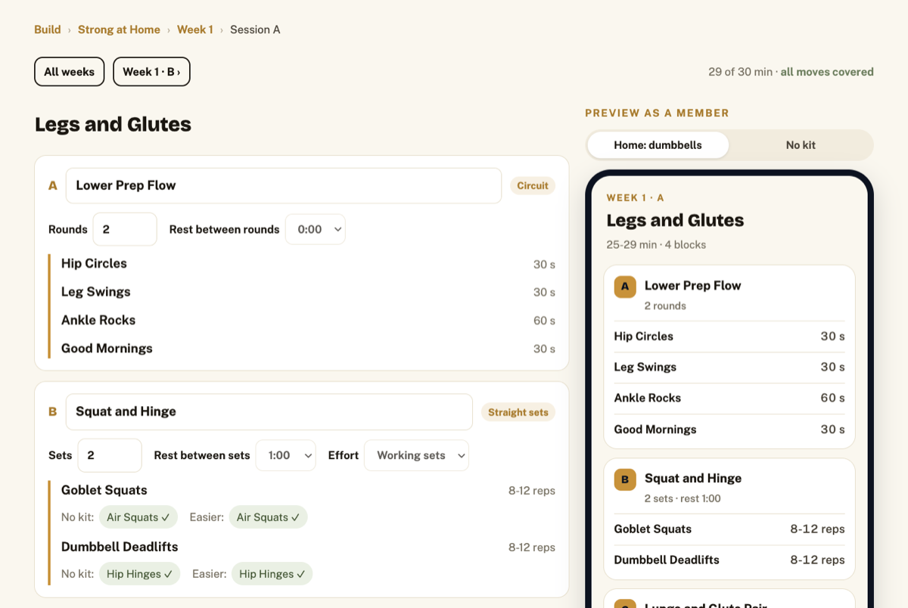Click Hip Circles row in member preview

[x=729, y=337]
